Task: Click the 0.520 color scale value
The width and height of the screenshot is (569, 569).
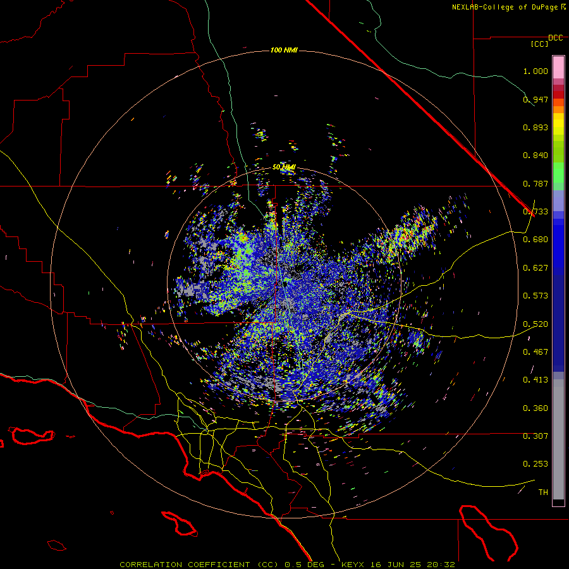Action: click(535, 324)
